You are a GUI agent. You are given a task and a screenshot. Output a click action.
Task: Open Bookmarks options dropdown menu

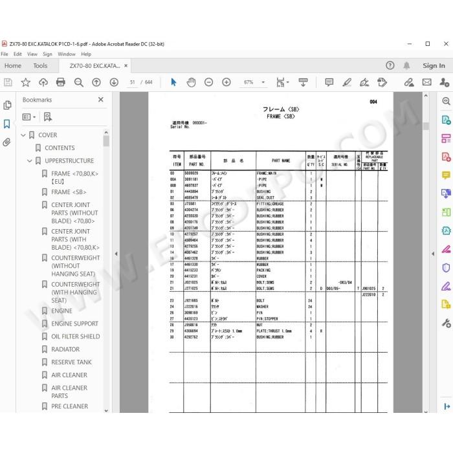29,116
